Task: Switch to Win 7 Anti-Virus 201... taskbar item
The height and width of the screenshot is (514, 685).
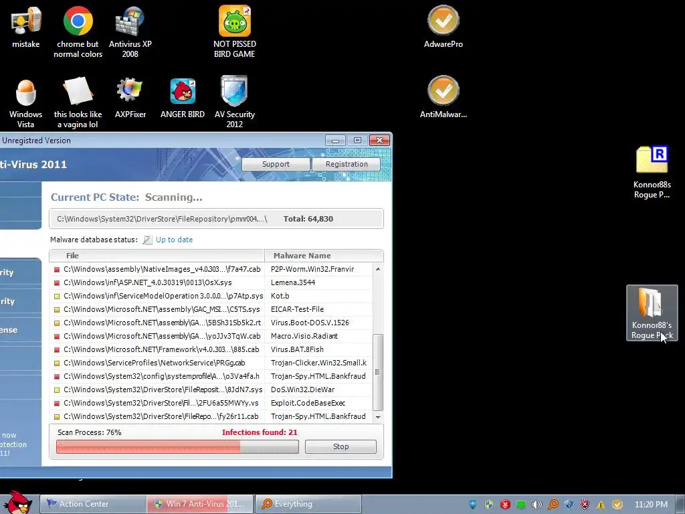Action: pyautogui.click(x=200, y=504)
